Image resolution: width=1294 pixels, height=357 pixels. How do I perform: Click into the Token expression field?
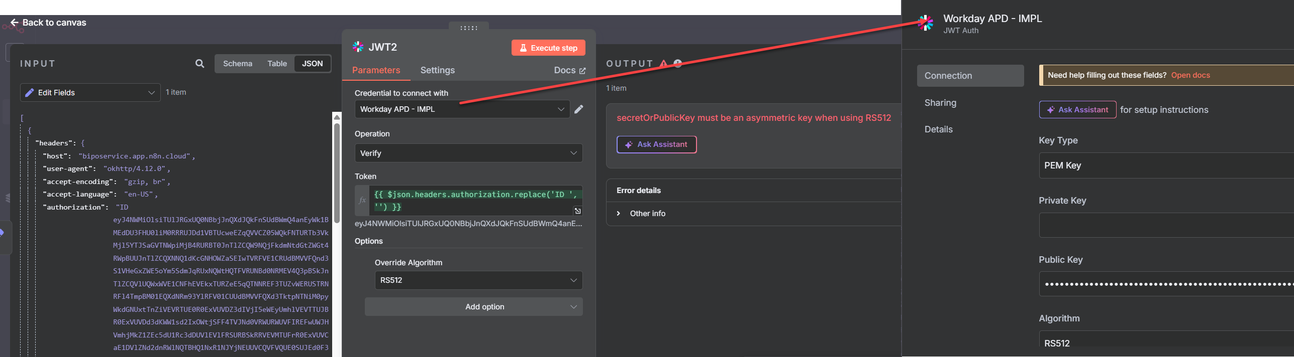point(475,201)
